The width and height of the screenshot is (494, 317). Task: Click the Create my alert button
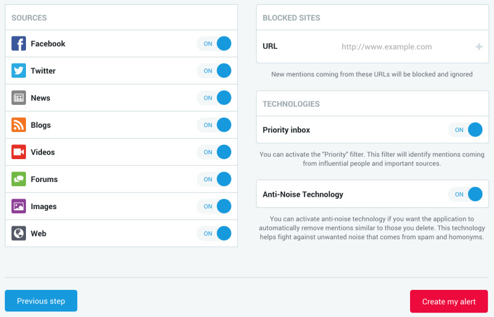pyautogui.click(x=449, y=301)
